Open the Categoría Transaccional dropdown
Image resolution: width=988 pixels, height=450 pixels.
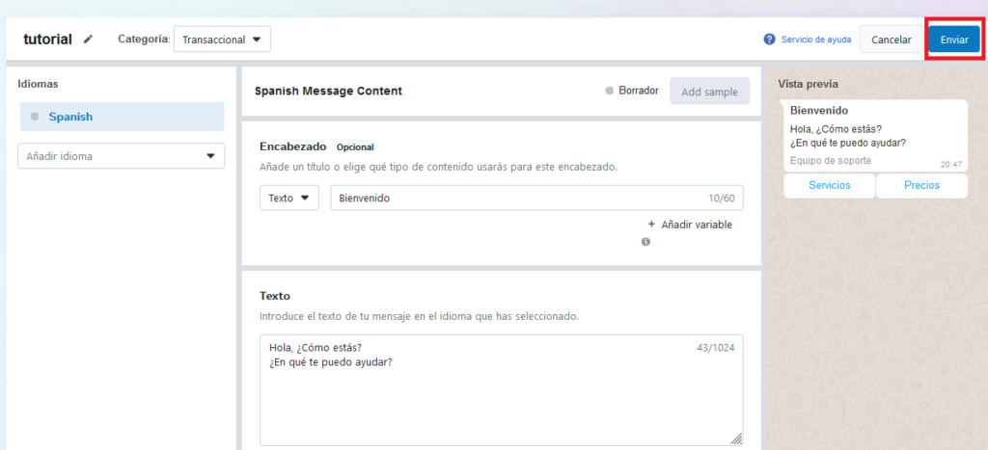[222, 39]
